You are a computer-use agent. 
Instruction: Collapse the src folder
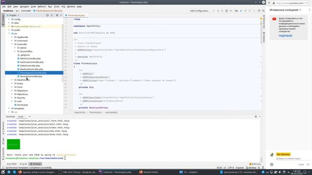[x=9, y=34]
